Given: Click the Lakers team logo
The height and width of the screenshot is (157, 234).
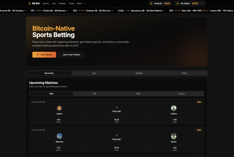Looking at the screenshot, I should tap(59, 108).
